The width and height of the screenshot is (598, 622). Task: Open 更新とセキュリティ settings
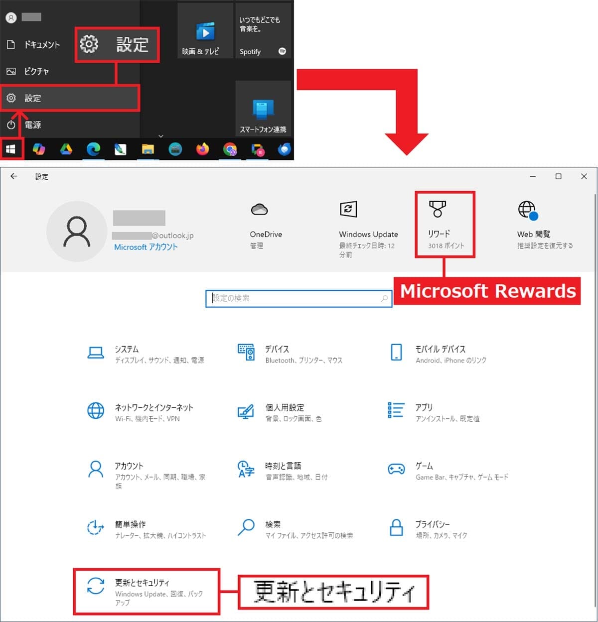click(146, 592)
